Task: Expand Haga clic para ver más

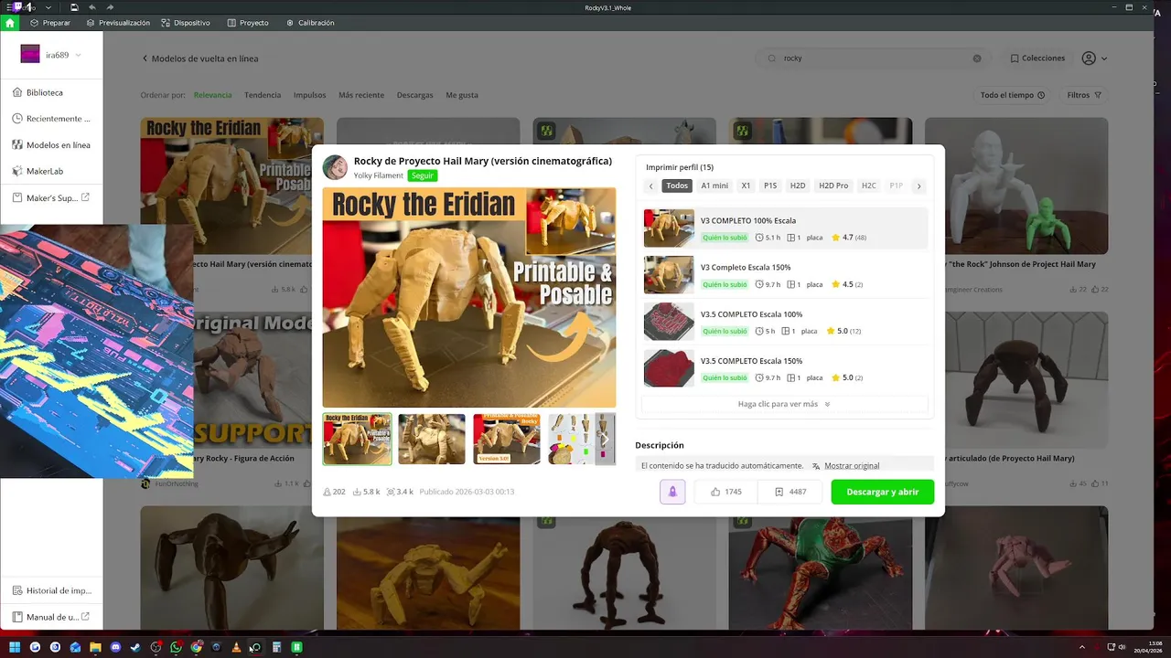Action: coord(785,404)
